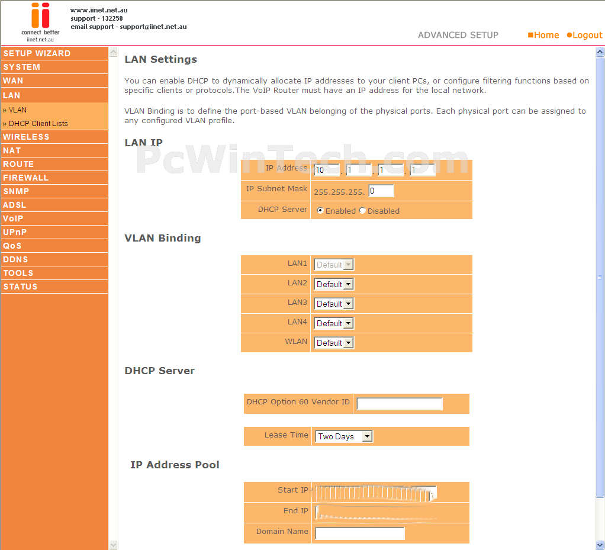Open the SYSTEM menu section
Screen dimensions: 605x550
point(54,67)
